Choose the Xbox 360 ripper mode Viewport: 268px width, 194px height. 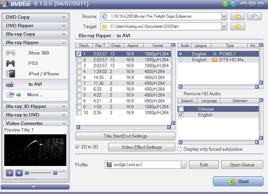point(35,53)
